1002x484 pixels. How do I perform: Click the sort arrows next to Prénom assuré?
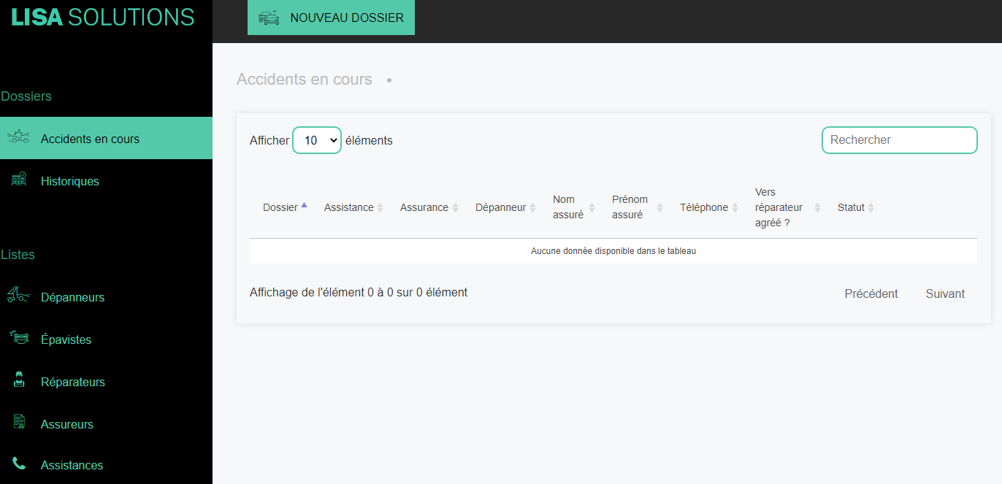click(659, 208)
